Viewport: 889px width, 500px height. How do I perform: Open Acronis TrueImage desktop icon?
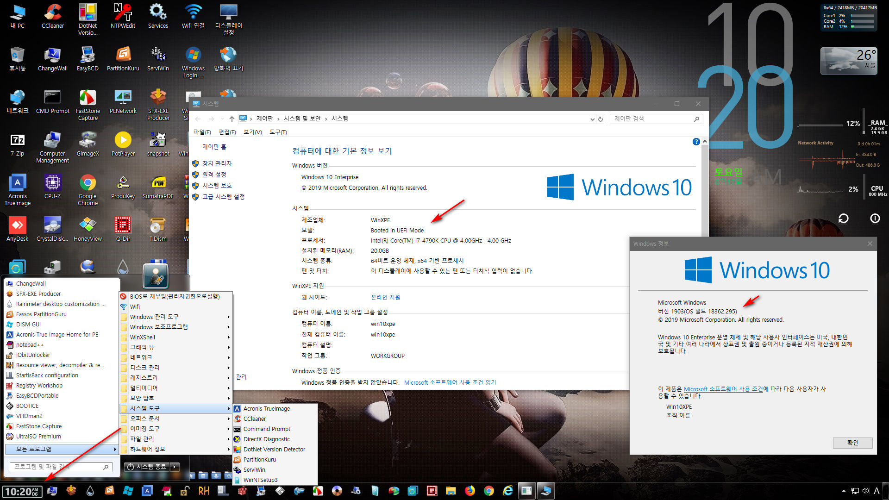17,190
